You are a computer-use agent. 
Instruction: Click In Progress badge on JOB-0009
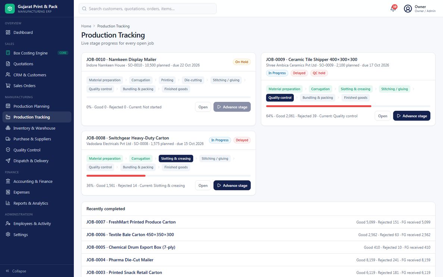coord(277,73)
